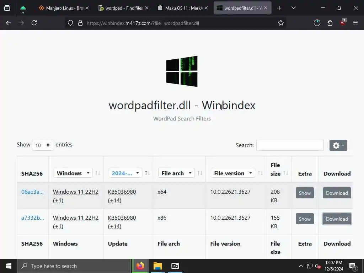Image resolution: width=364 pixels, height=273 pixels.
Task: Close the Maku OS 11 tab
Action: click(206, 8)
